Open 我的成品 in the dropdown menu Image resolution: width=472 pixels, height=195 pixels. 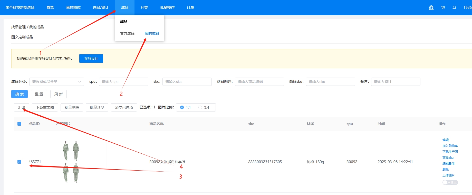152,33
